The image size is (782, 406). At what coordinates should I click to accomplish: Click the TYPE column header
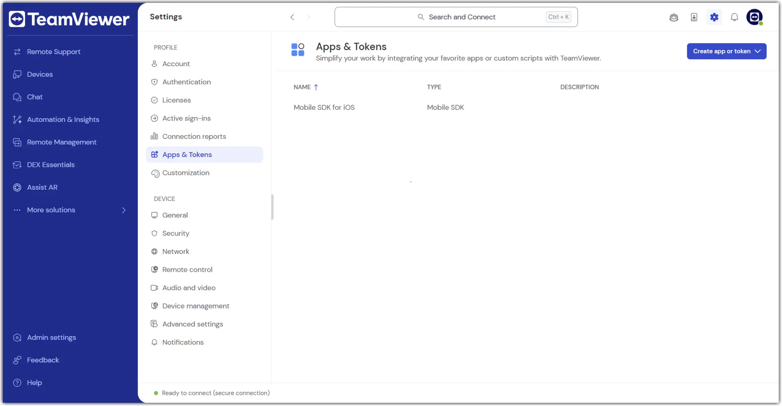pyautogui.click(x=434, y=87)
